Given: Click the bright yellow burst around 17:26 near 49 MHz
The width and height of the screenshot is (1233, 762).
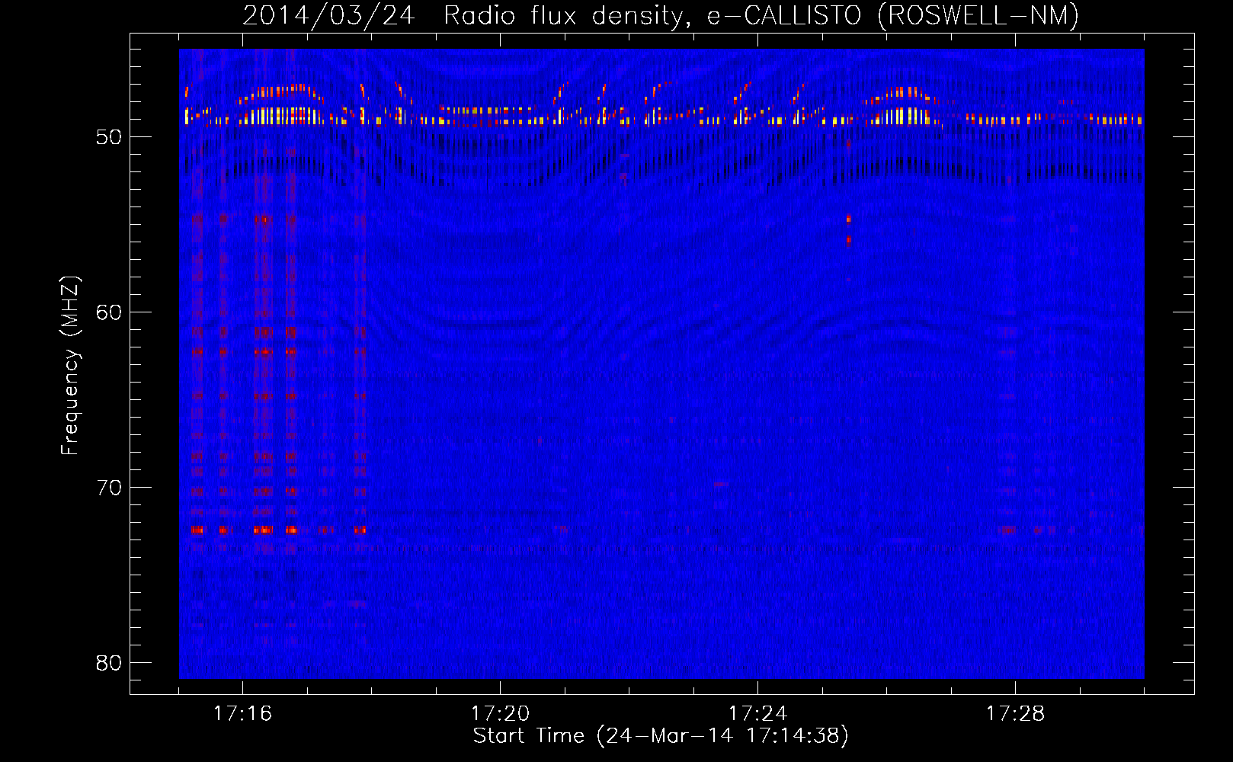Looking at the screenshot, I should click(903, 117).
